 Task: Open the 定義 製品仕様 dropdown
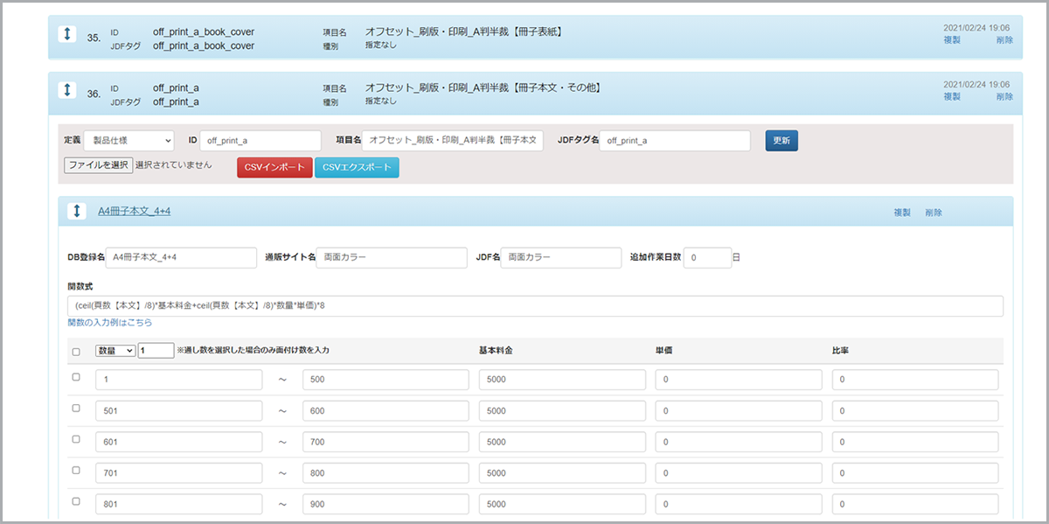(129, 141)
